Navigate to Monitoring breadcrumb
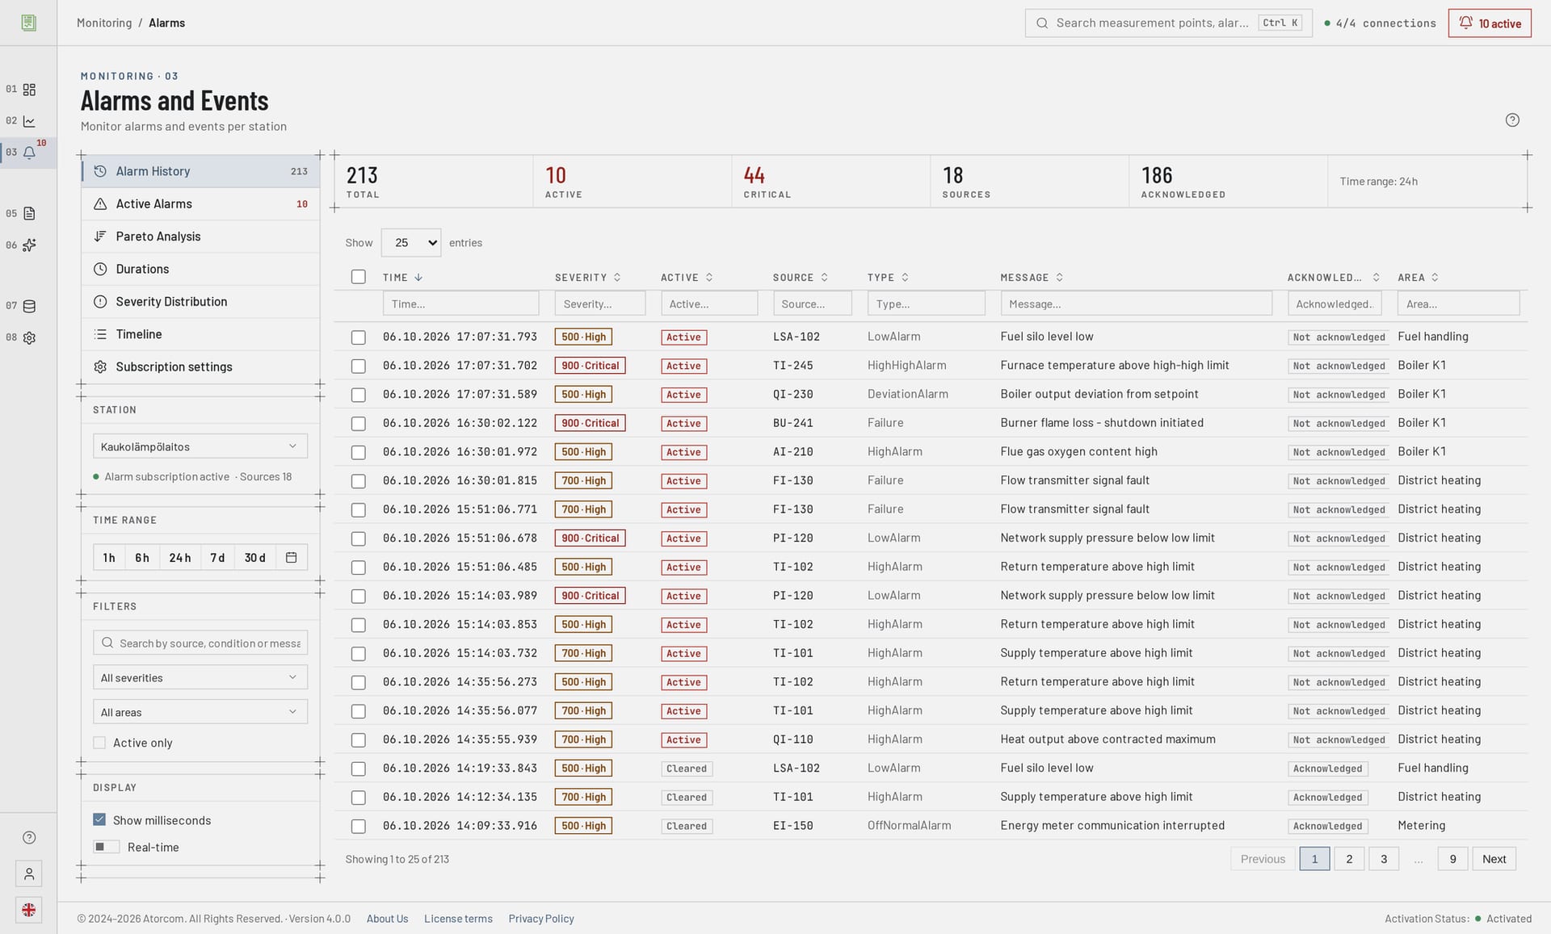Image resolution: width=1551 pixels, height=934 pixels. point(104,23)
